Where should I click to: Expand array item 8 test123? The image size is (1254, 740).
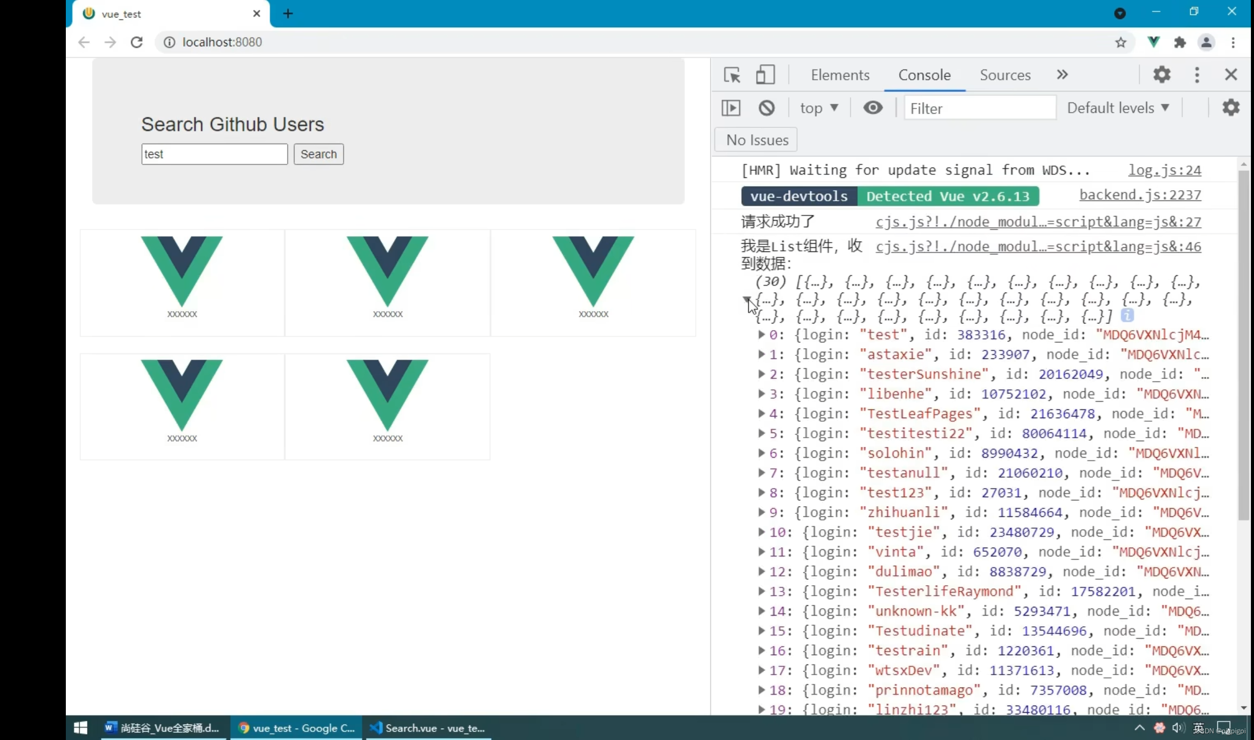(x=761, y=493)
